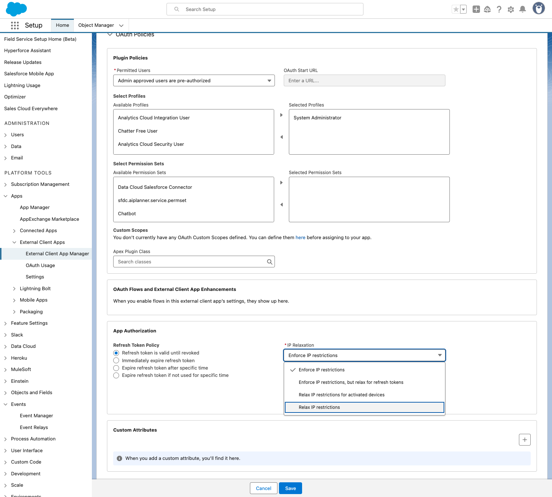
Task: Open the Help question mark icon
Action: coord(499,10)
